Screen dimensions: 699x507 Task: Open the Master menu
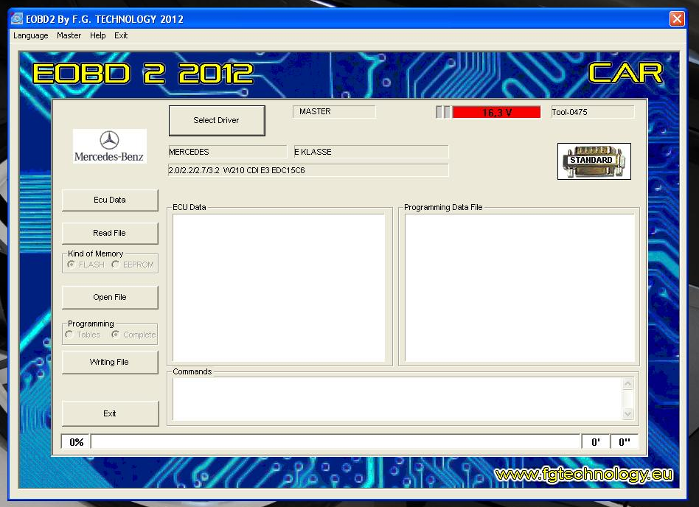[x=69, y=35]
